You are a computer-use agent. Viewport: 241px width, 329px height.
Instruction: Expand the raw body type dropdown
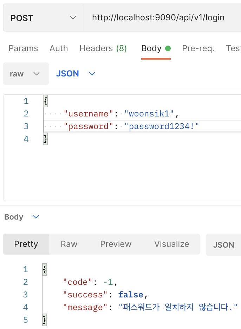click(x=26, y=74)
